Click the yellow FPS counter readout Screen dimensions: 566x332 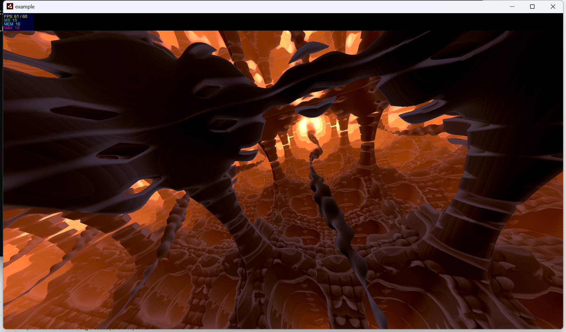pos(15,16)
